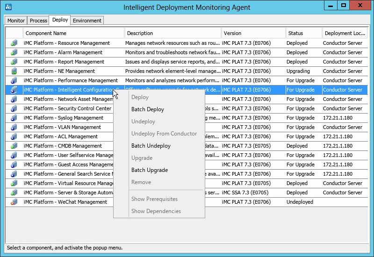
Task: Select iMC Platform - NE Management name
Action: pyautogui.click(x=59, y=71)
